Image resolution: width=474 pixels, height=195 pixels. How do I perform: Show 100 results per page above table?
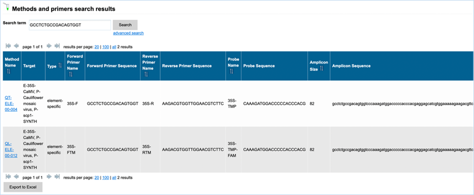tap(106, 47)
